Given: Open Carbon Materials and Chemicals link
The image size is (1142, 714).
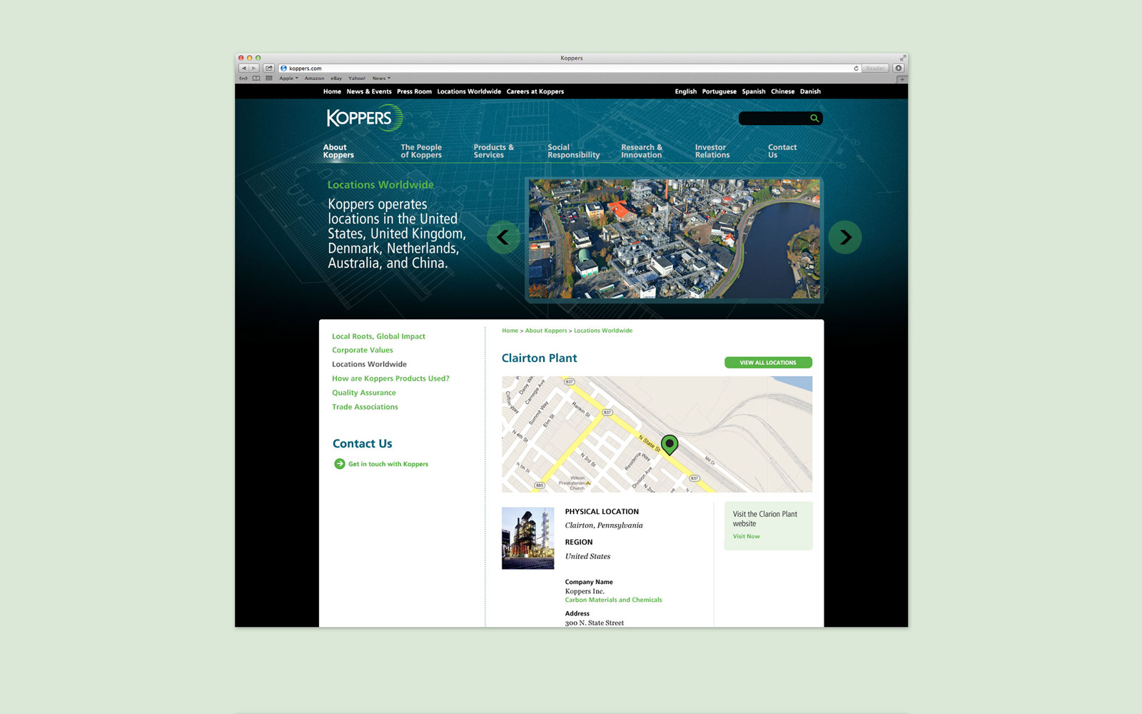Looking at the screenshot, I should tap(613, 600).
